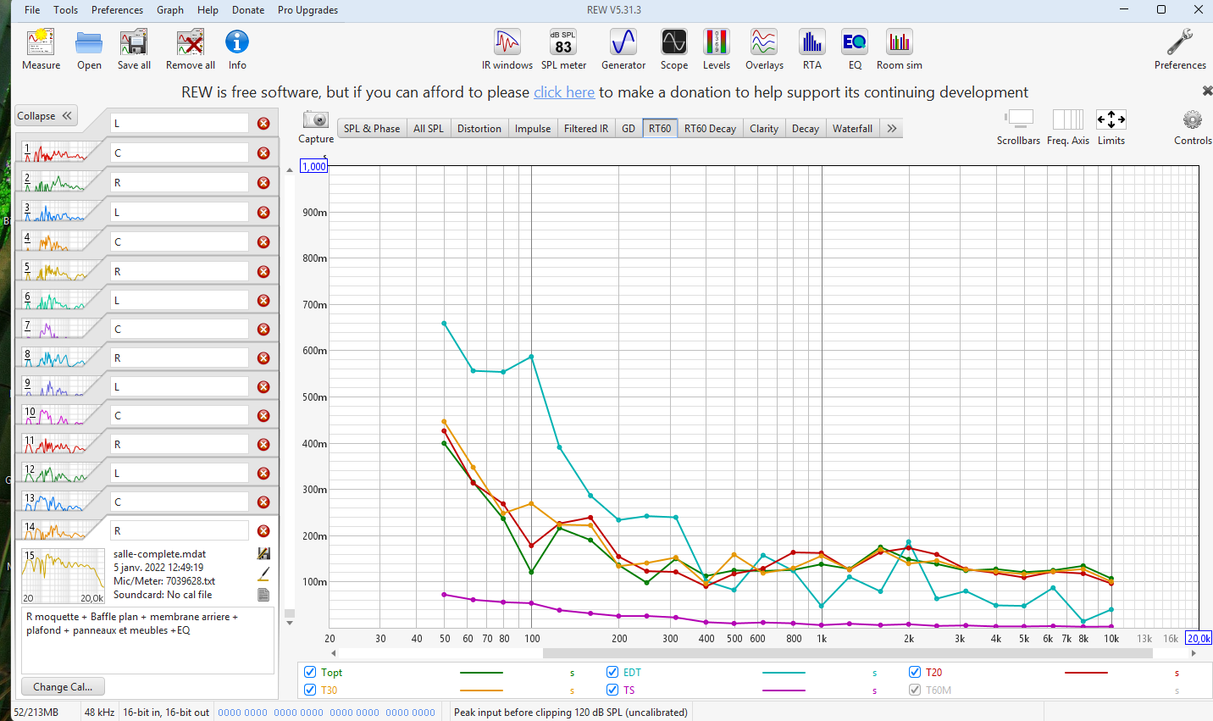
Task: Remove measurement 14 R with red X
Action: [263, 531]
